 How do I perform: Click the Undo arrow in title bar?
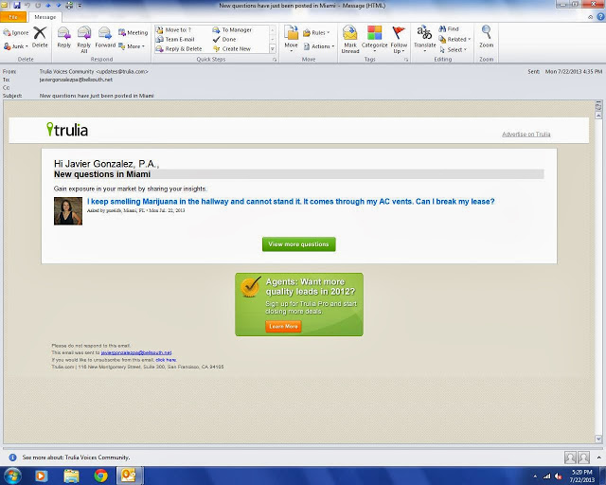tap(27, 6)
